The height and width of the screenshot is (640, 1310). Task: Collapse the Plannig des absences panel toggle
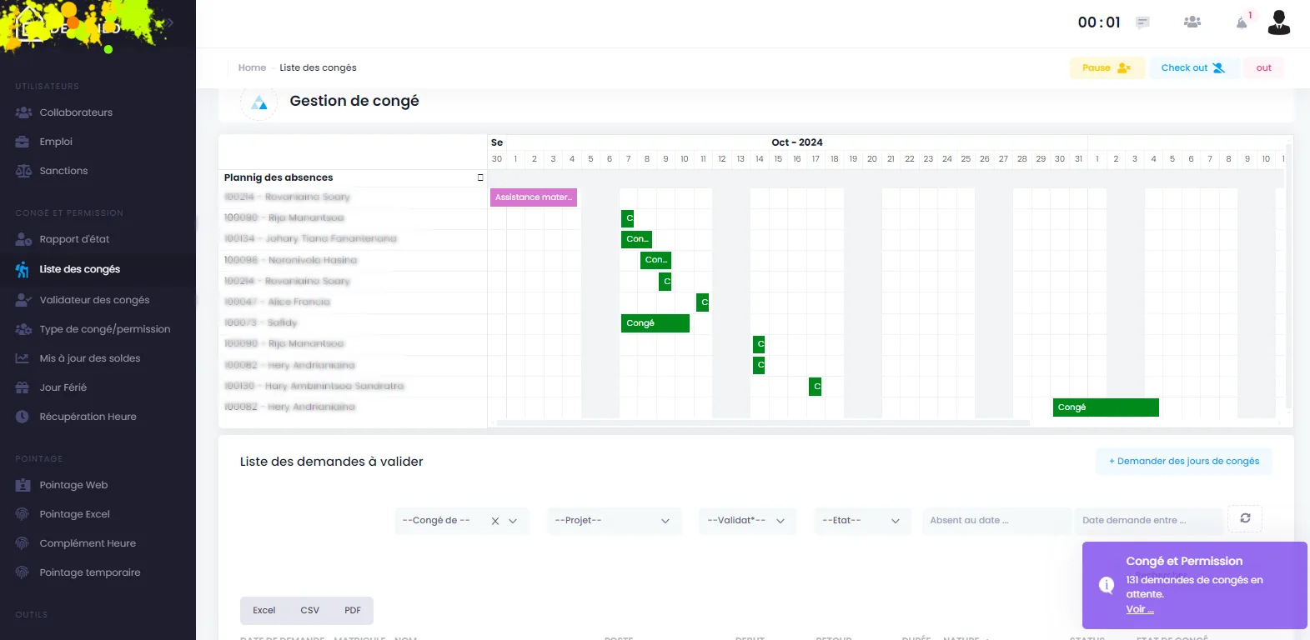tap(480, 177)
